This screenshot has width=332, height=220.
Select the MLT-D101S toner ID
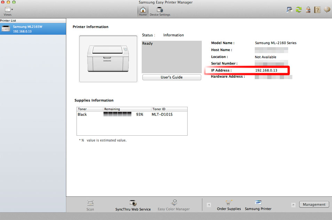pos(162,115)
